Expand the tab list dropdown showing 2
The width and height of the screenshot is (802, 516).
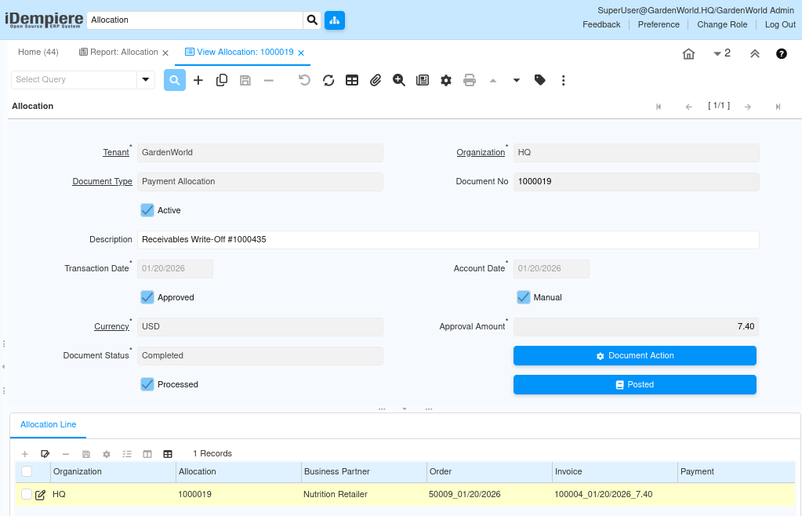721,53
